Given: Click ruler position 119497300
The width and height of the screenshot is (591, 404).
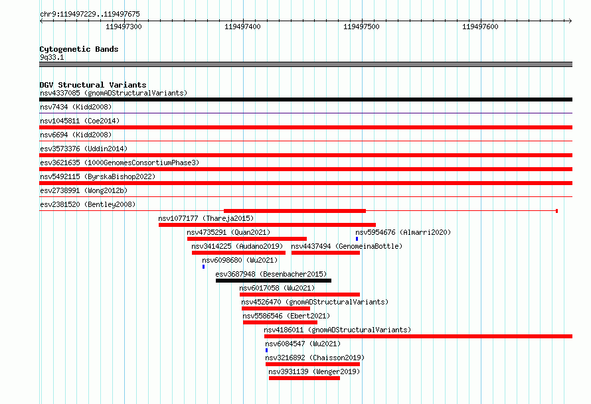Looking at the screenshot, I should pyautogui.click(x=124, y=27).
